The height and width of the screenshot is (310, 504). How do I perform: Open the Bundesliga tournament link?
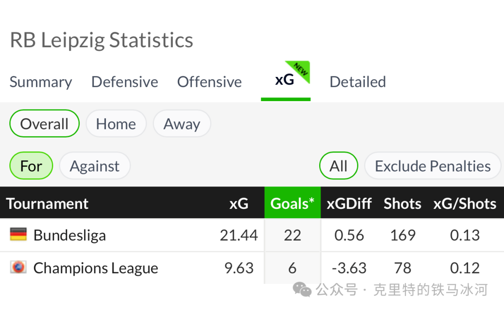click(70, 235)
